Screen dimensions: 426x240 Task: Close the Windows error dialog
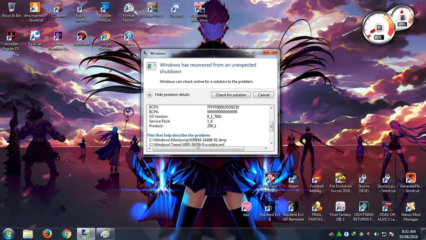[271, 52]
